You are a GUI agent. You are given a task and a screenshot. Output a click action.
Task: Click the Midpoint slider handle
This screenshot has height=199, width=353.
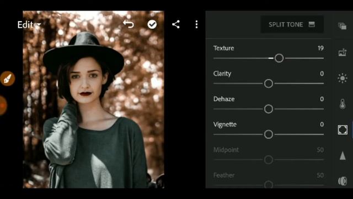pyautogui.click(x=269, y=160)
